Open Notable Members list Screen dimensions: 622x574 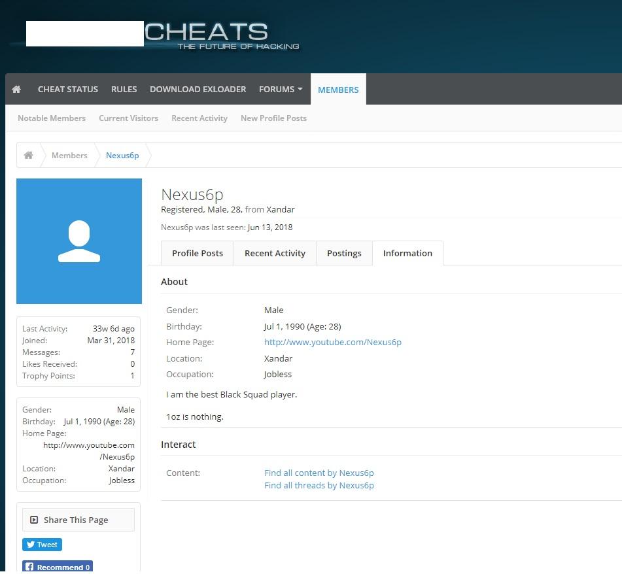[52, 118]
